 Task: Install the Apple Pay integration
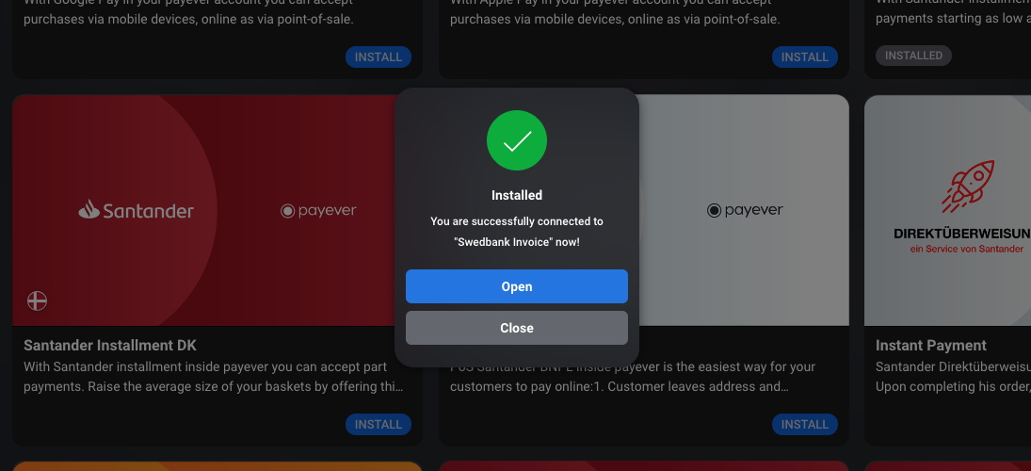[805, 57]
